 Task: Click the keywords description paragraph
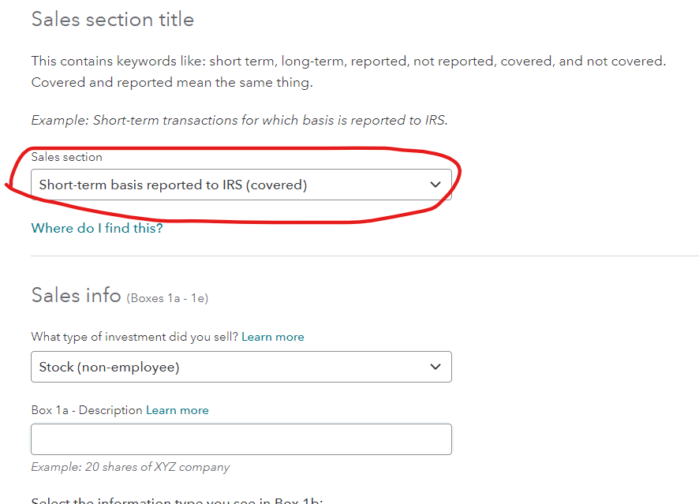(x=348, y=61)
